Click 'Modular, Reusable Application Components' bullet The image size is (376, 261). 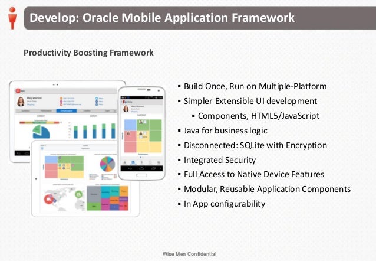pyautogui.click(x=267, y=189)
